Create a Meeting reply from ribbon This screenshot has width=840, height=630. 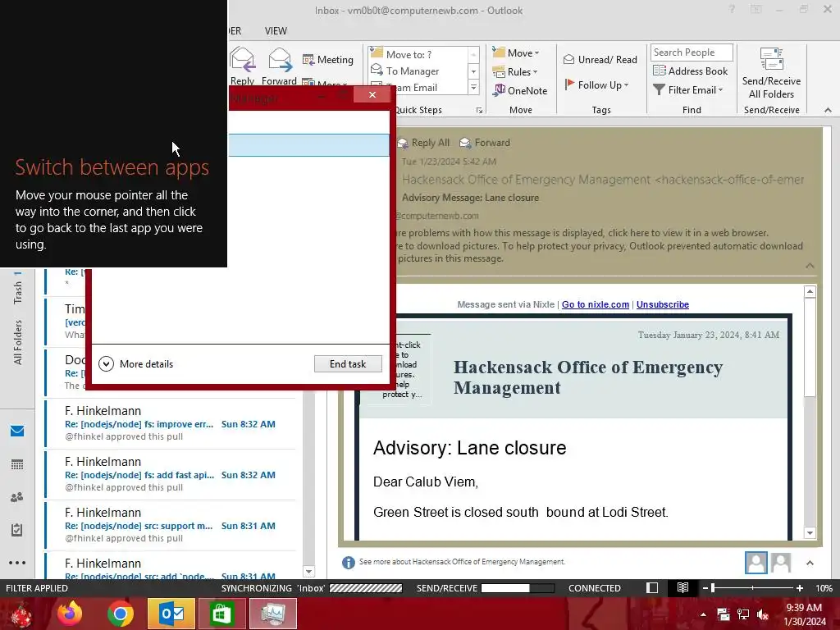coord(328,59)
